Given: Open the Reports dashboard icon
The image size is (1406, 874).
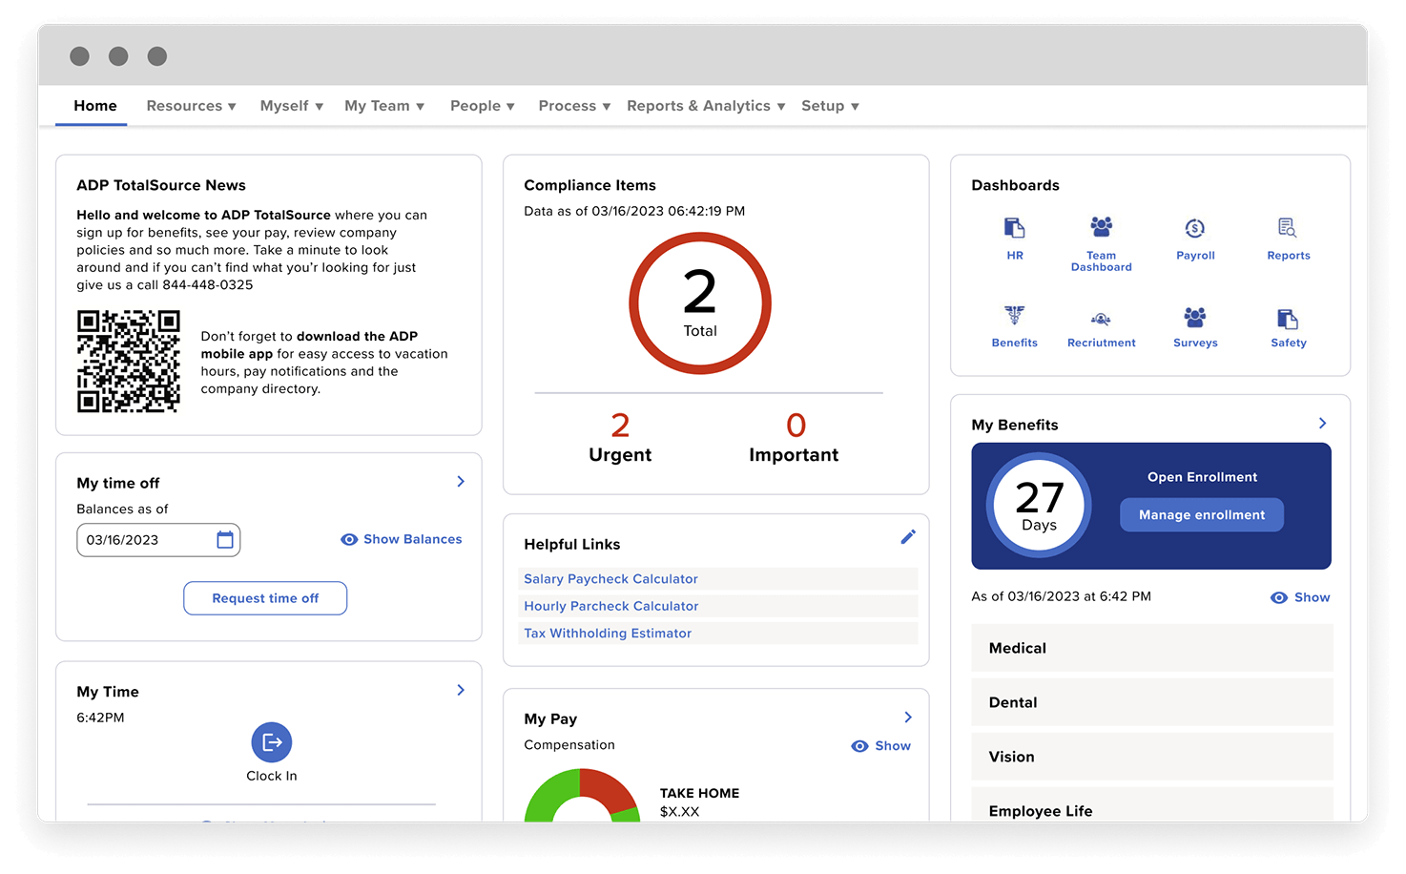Looking at the screenshot, I should [x=1288, y=228].
